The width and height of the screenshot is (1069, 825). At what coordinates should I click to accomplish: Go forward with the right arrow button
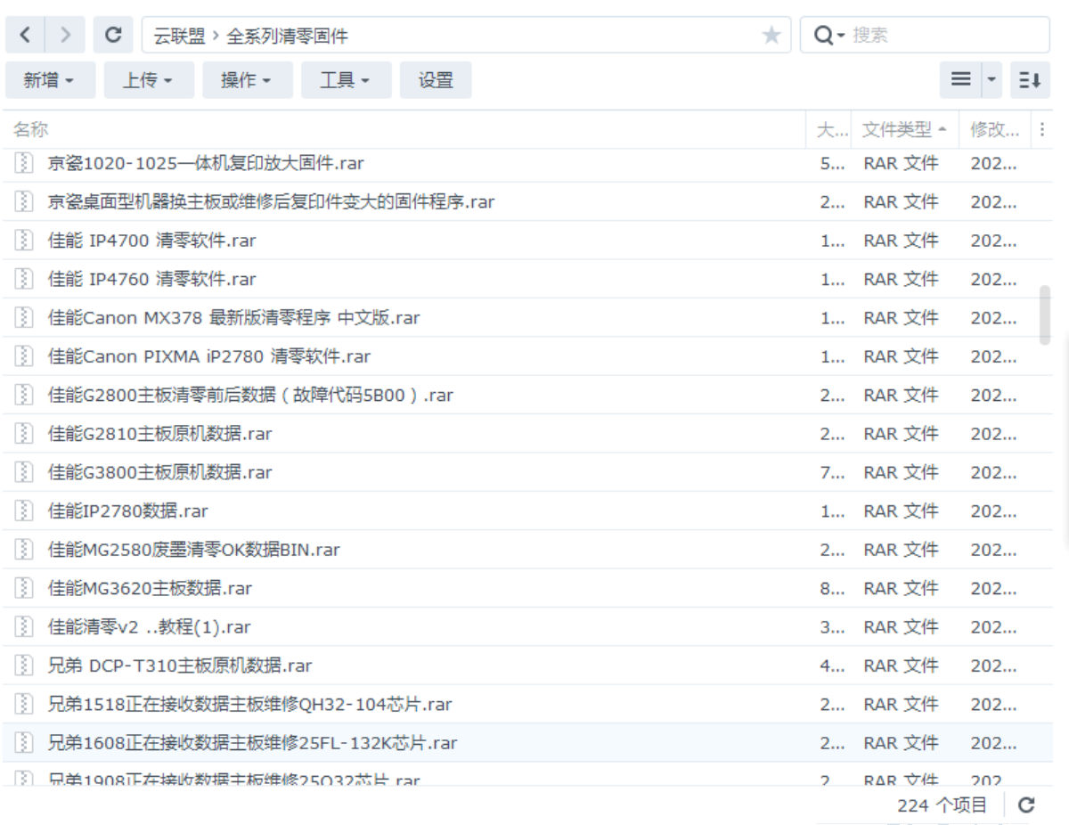pos(65,36)
